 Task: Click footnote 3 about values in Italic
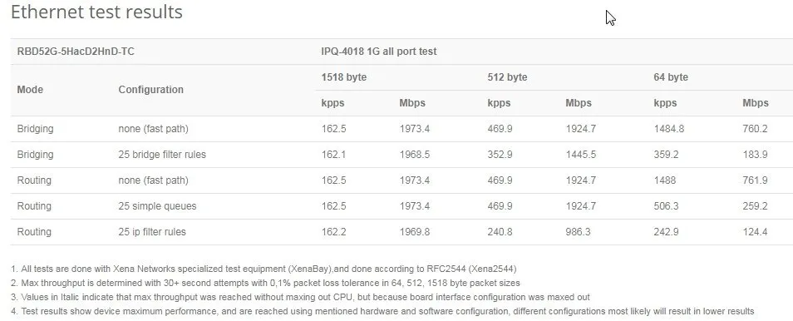coord(300,297)
